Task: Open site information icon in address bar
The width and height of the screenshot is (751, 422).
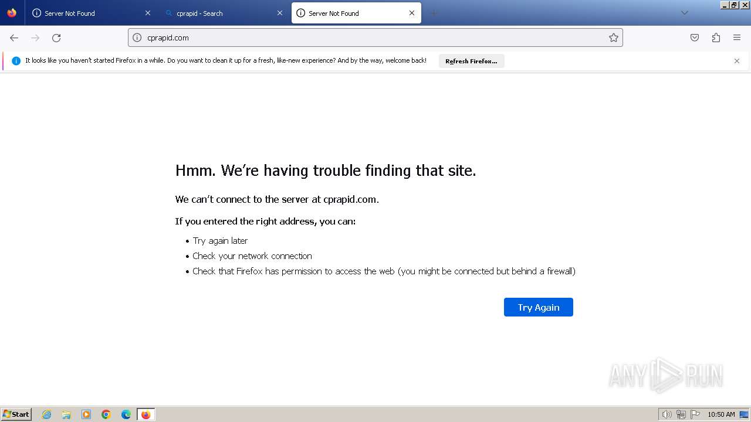Action: coord(137,38)
